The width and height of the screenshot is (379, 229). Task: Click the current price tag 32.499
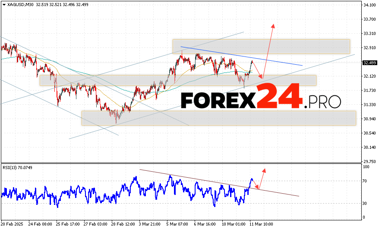[x=369, y=63]
